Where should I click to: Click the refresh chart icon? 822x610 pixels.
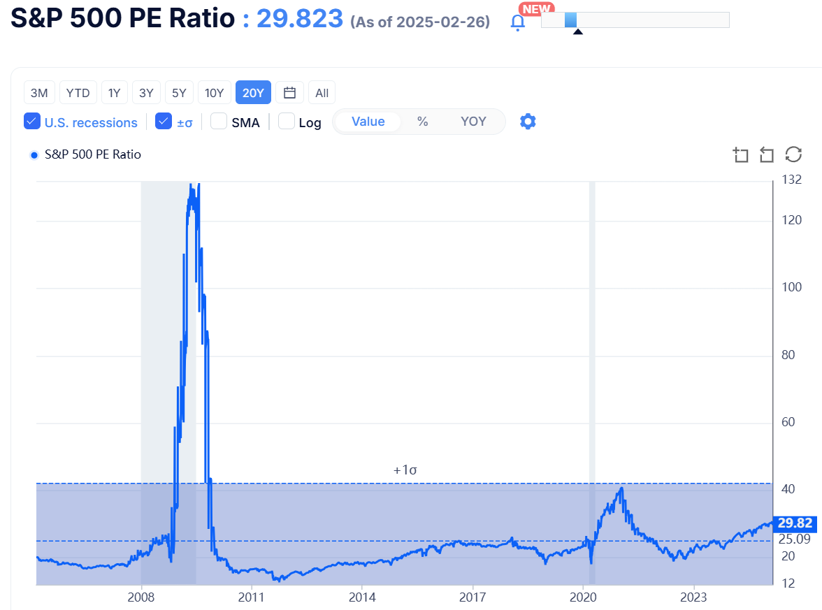pyautogui.click(x=793, y=154)
